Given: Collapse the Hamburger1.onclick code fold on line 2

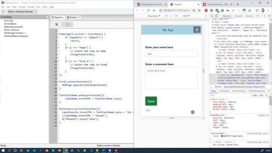Looking at the screenshot, I should (x=59, y=34).
